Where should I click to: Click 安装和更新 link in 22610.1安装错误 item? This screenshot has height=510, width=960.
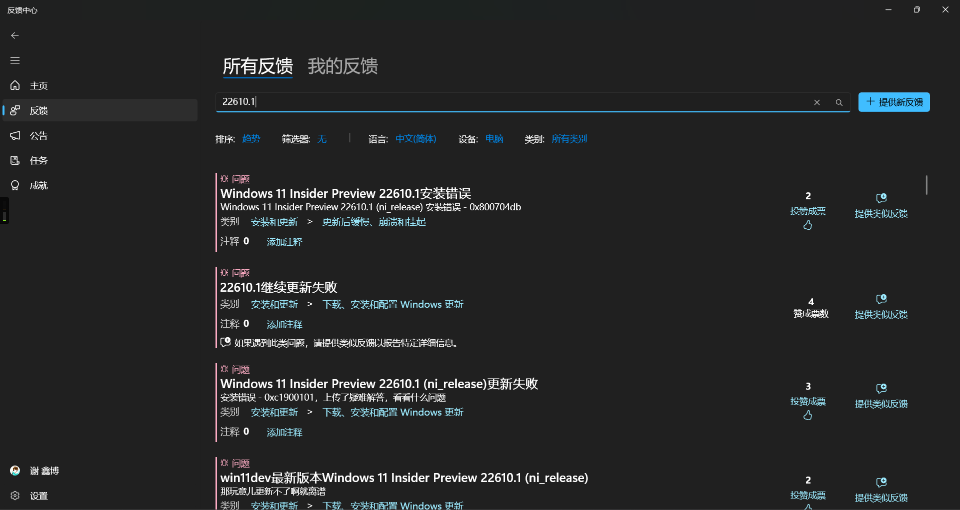click(274, 222)
